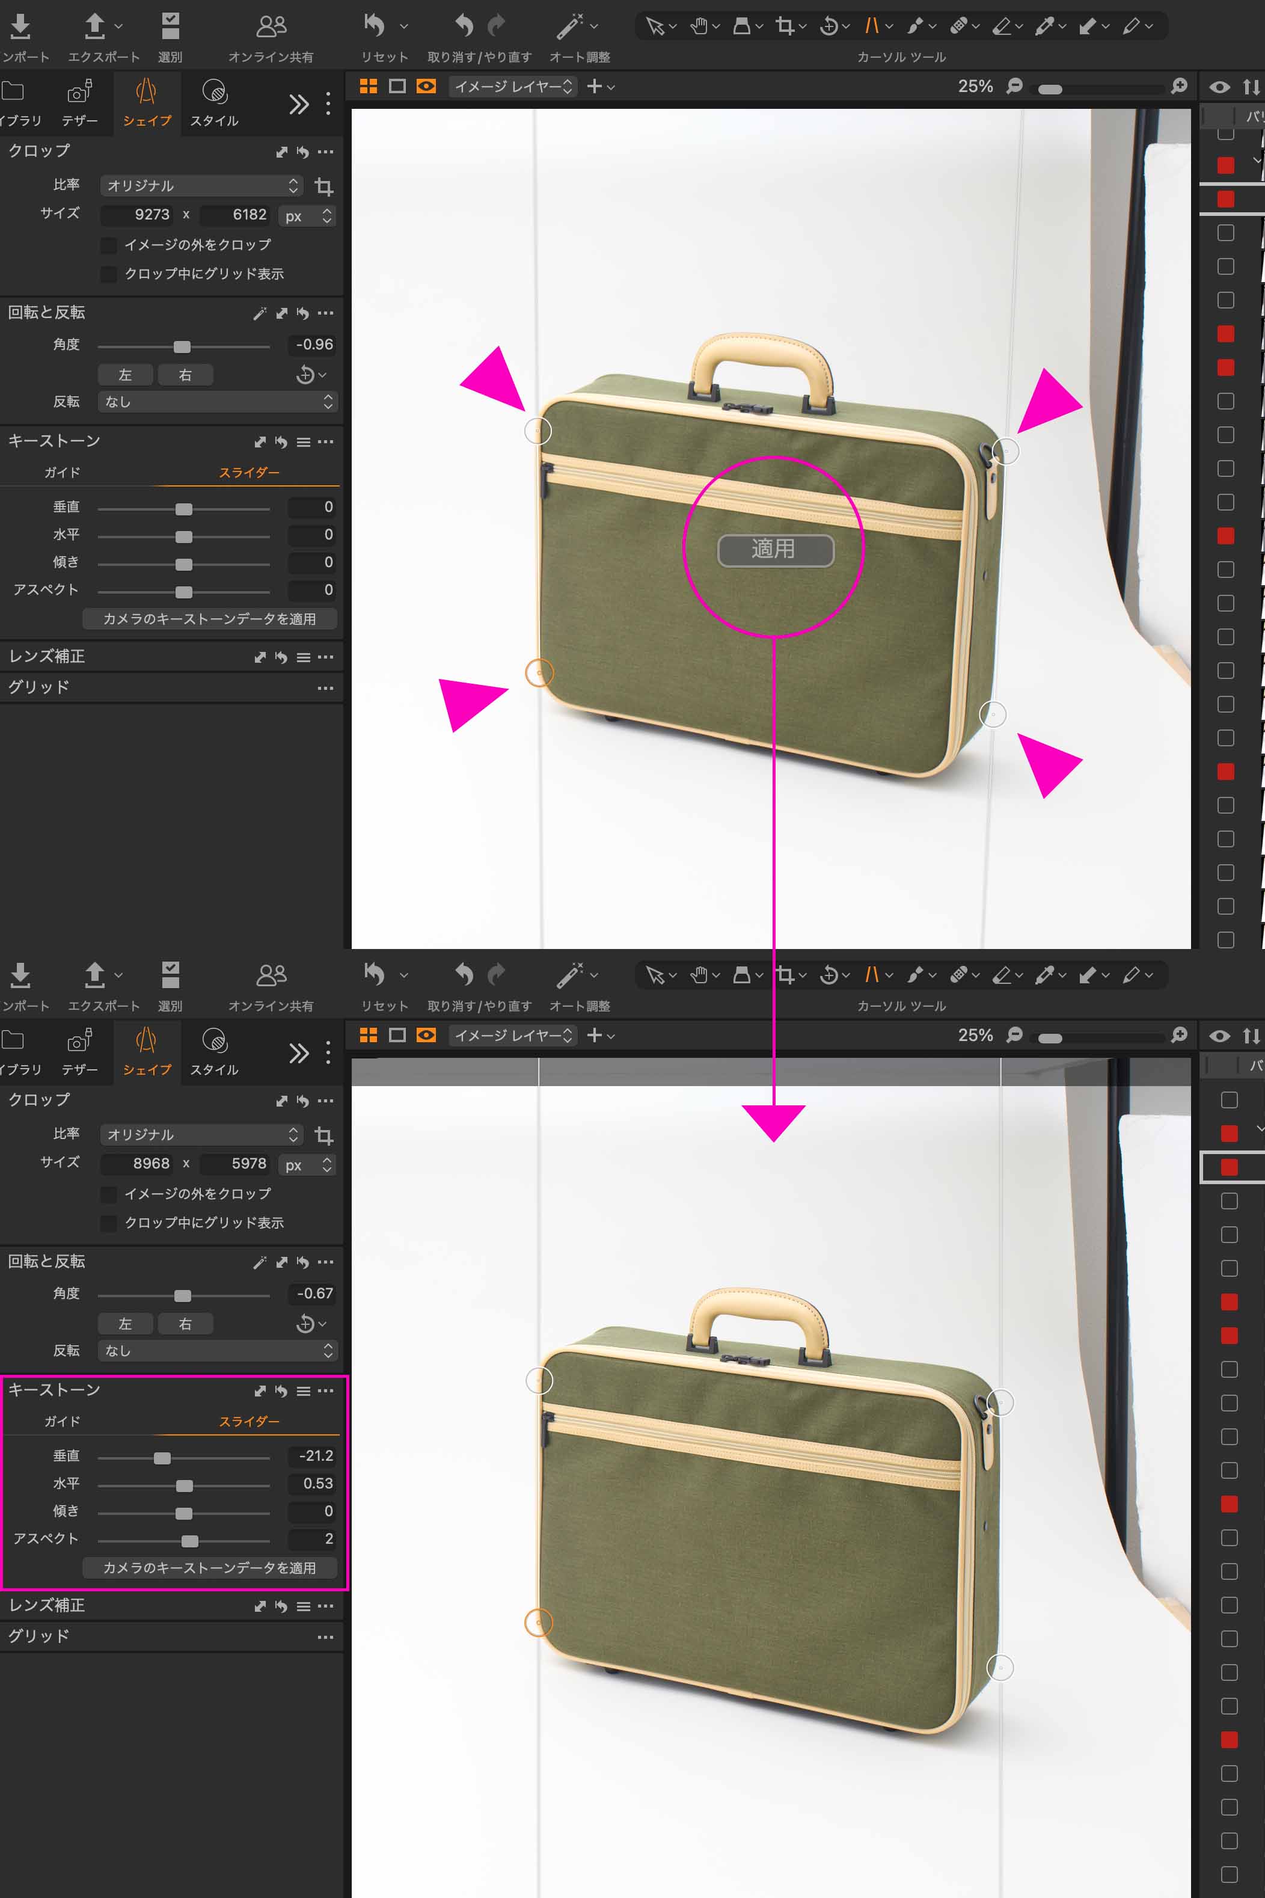Check クロップ中にグリッド表示 under the 8968 size row
Viewport: 1265px width, 1898px height.
click(x=108, y=1223)
